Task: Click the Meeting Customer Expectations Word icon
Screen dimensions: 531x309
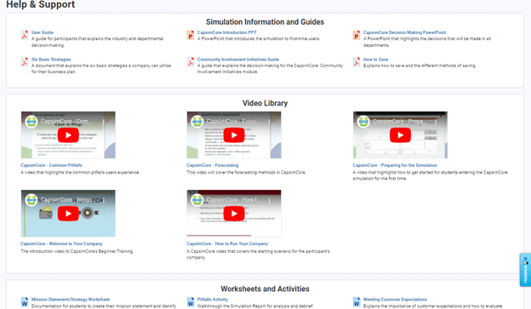Action: [357, 302]
